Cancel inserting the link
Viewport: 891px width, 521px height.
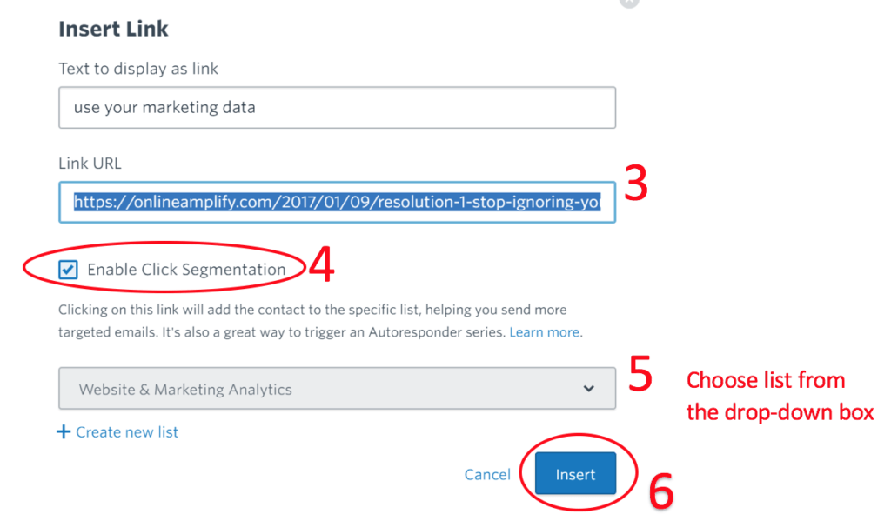[x=487, y=474]
